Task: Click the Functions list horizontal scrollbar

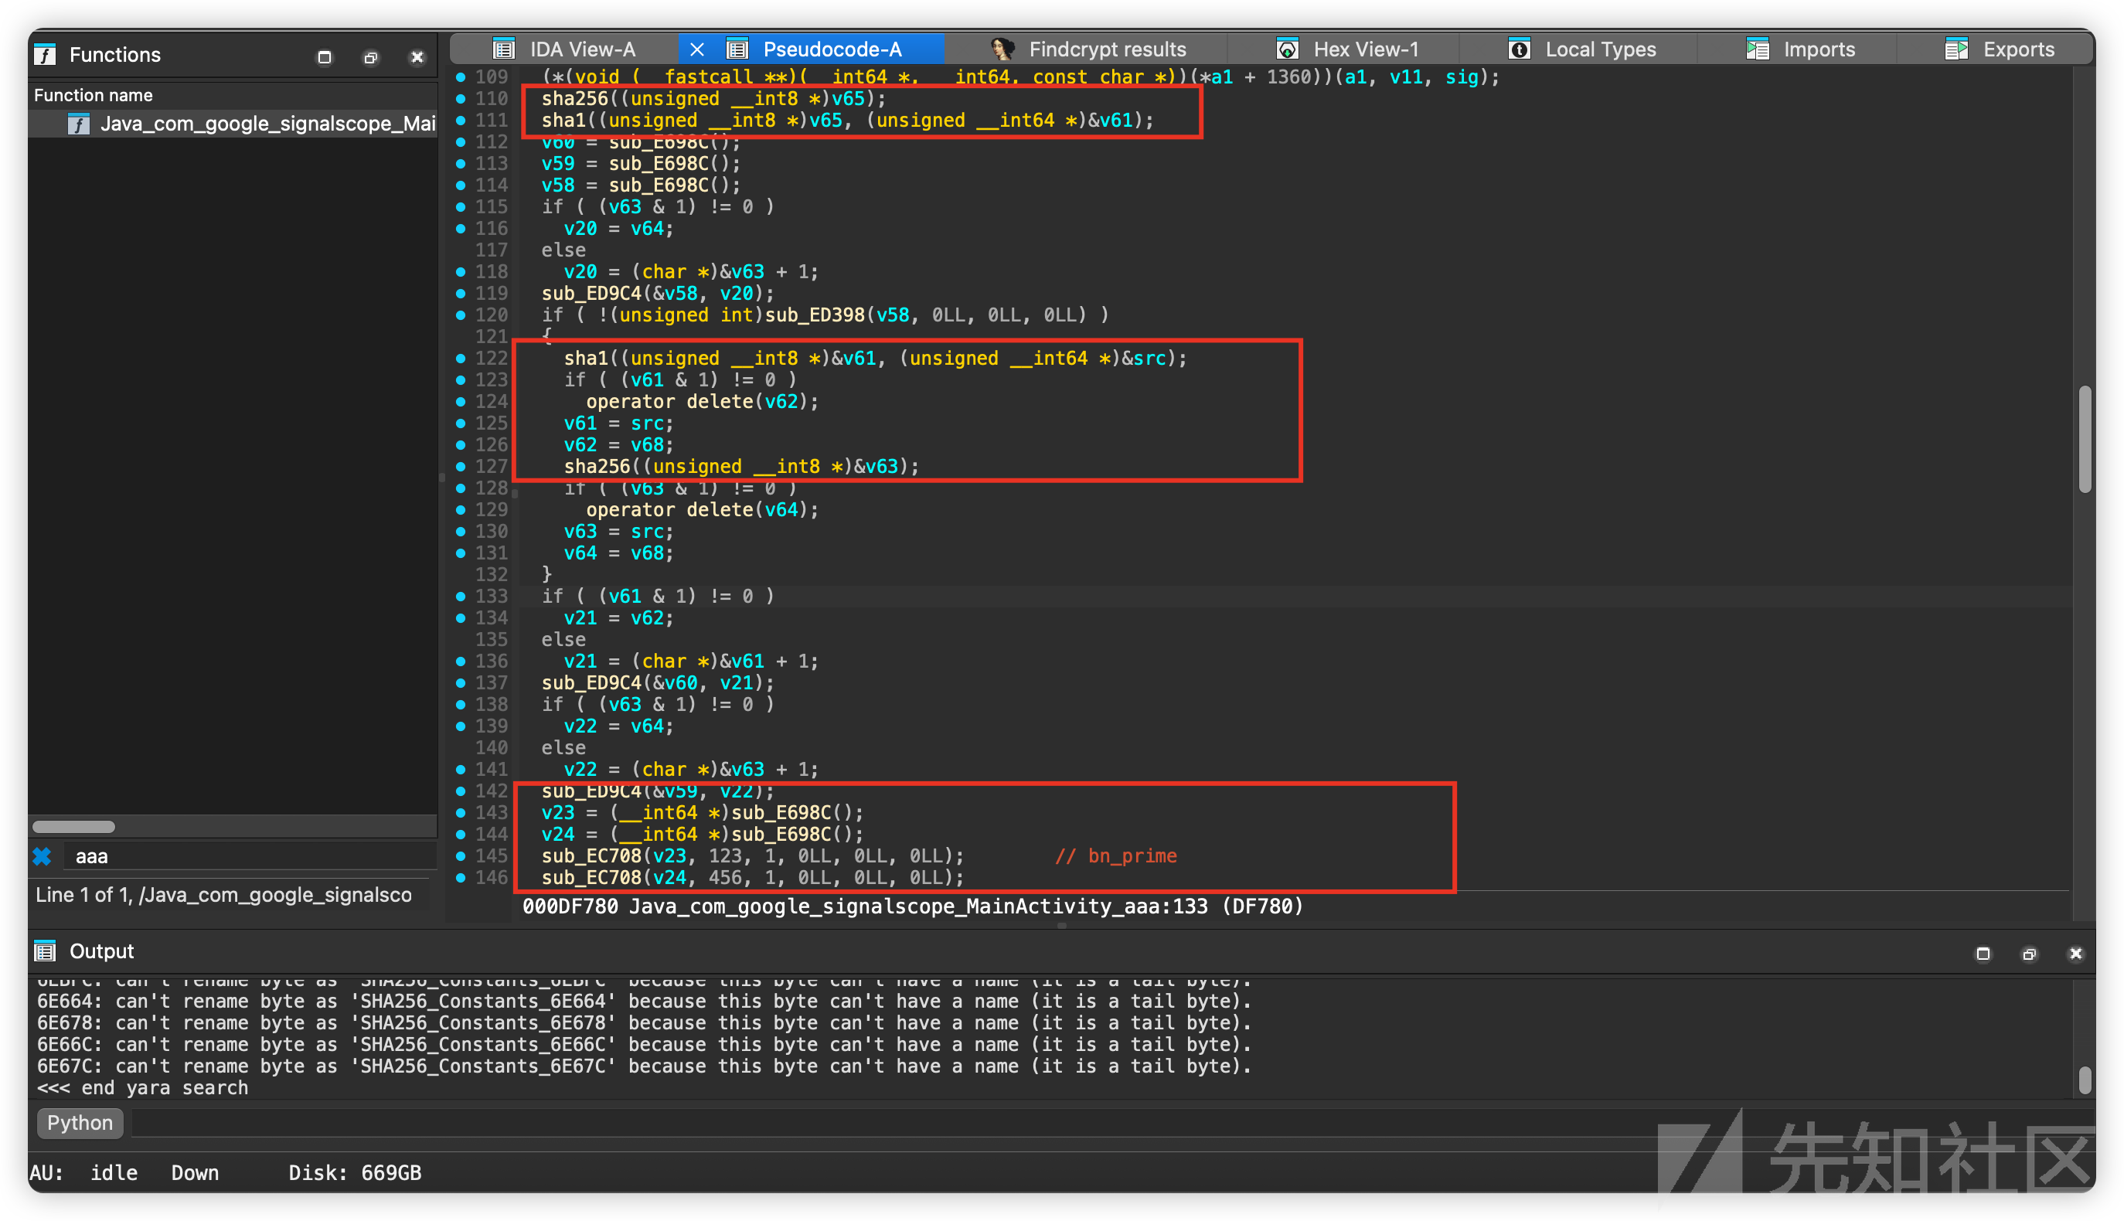Action: point(73,827)
